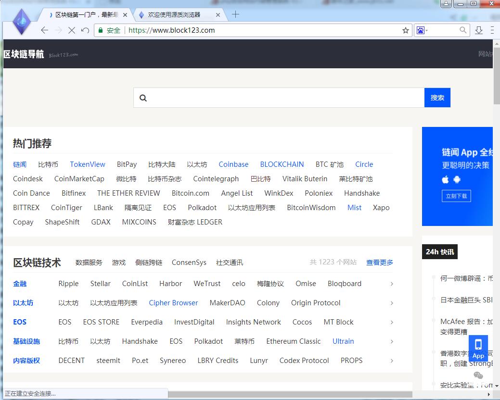Open the Cipher Browser link
The height and width of the screenshot is (400, 500).
click(173, 303)
